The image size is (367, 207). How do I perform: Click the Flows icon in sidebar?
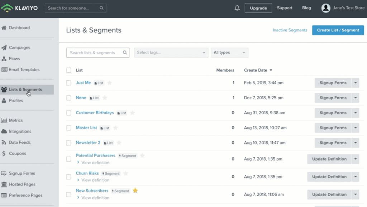(x=4, y=59)
